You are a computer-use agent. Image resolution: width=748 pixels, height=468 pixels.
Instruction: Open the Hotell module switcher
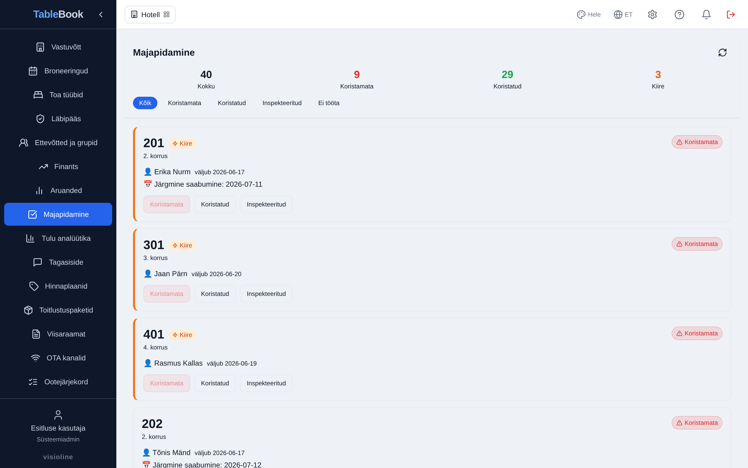pos(150,15)
